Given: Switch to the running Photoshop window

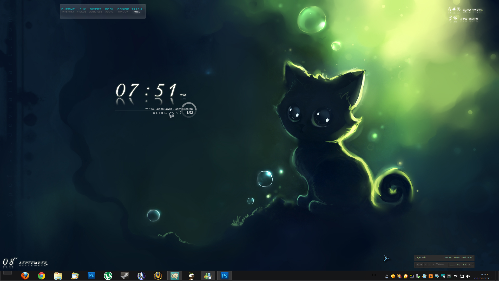Looking at the screenshot, I should (225, 276).
